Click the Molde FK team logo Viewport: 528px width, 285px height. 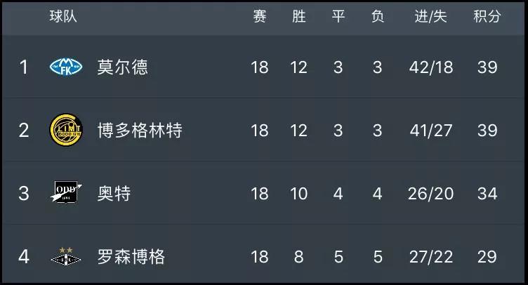[66, 67]
